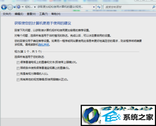Open the recent pages dropdown arrow
The image size is (156, 126).
coord(15,7)
